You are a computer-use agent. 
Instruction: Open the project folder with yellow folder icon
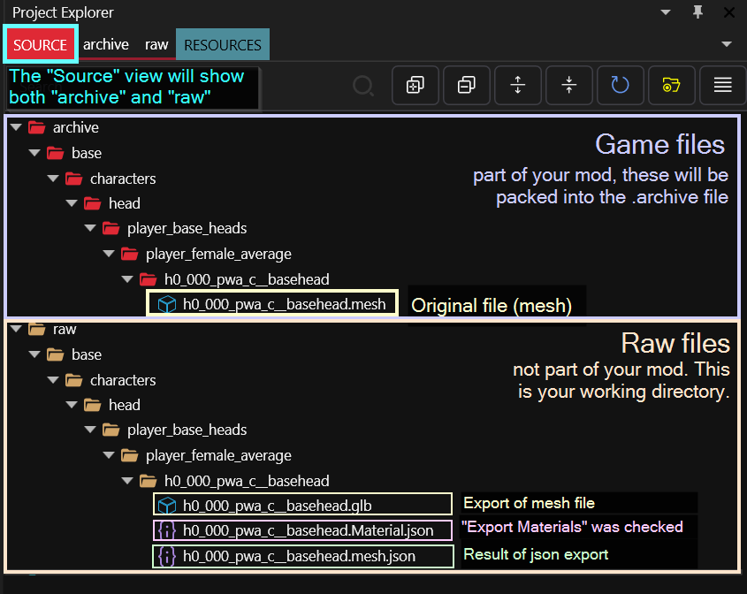pos(671,85)
